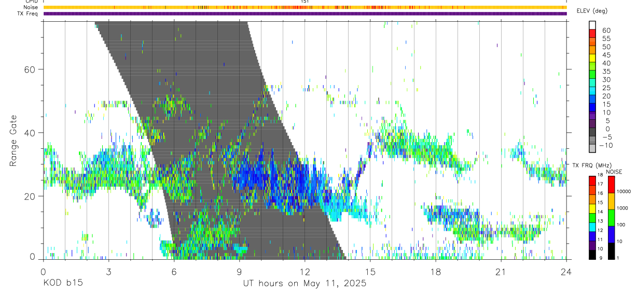Click the 'TX Freq' label at top left

28,13
